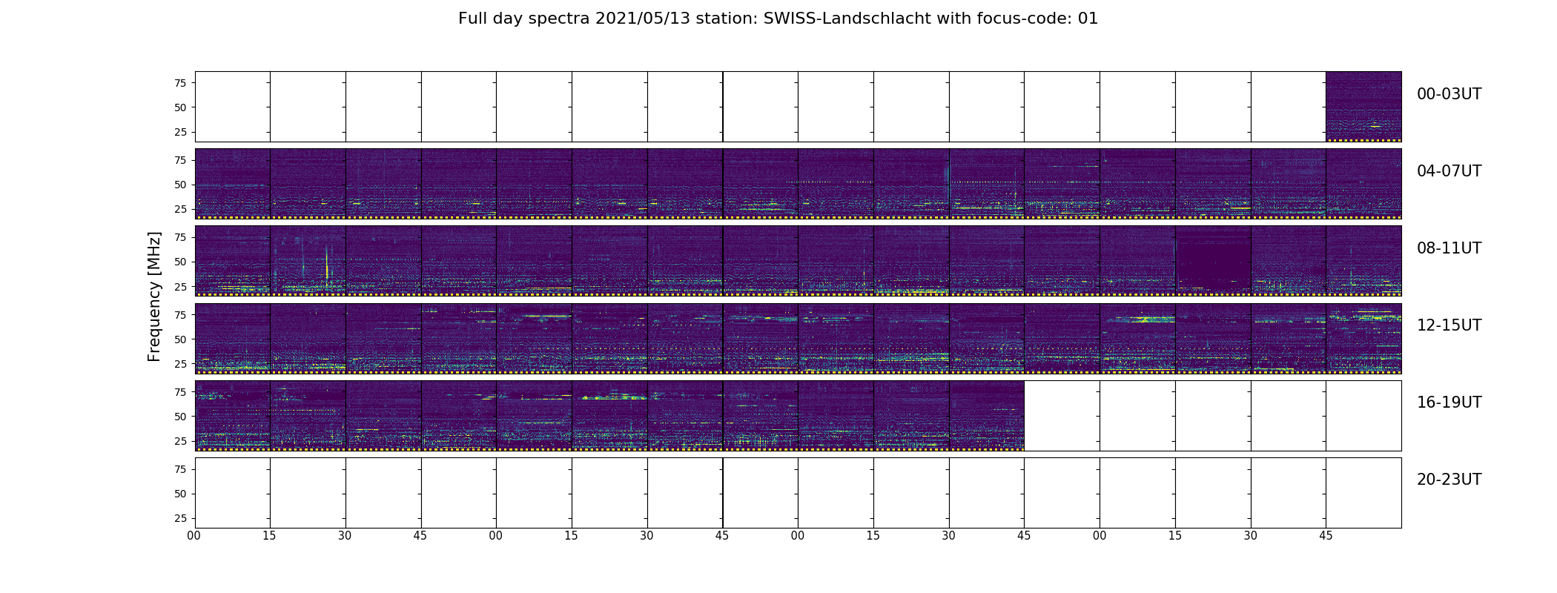1557x593 pixels.
Task: Click the blank dark-purple panel in 08-11UT row
Action: point(1213,261)
